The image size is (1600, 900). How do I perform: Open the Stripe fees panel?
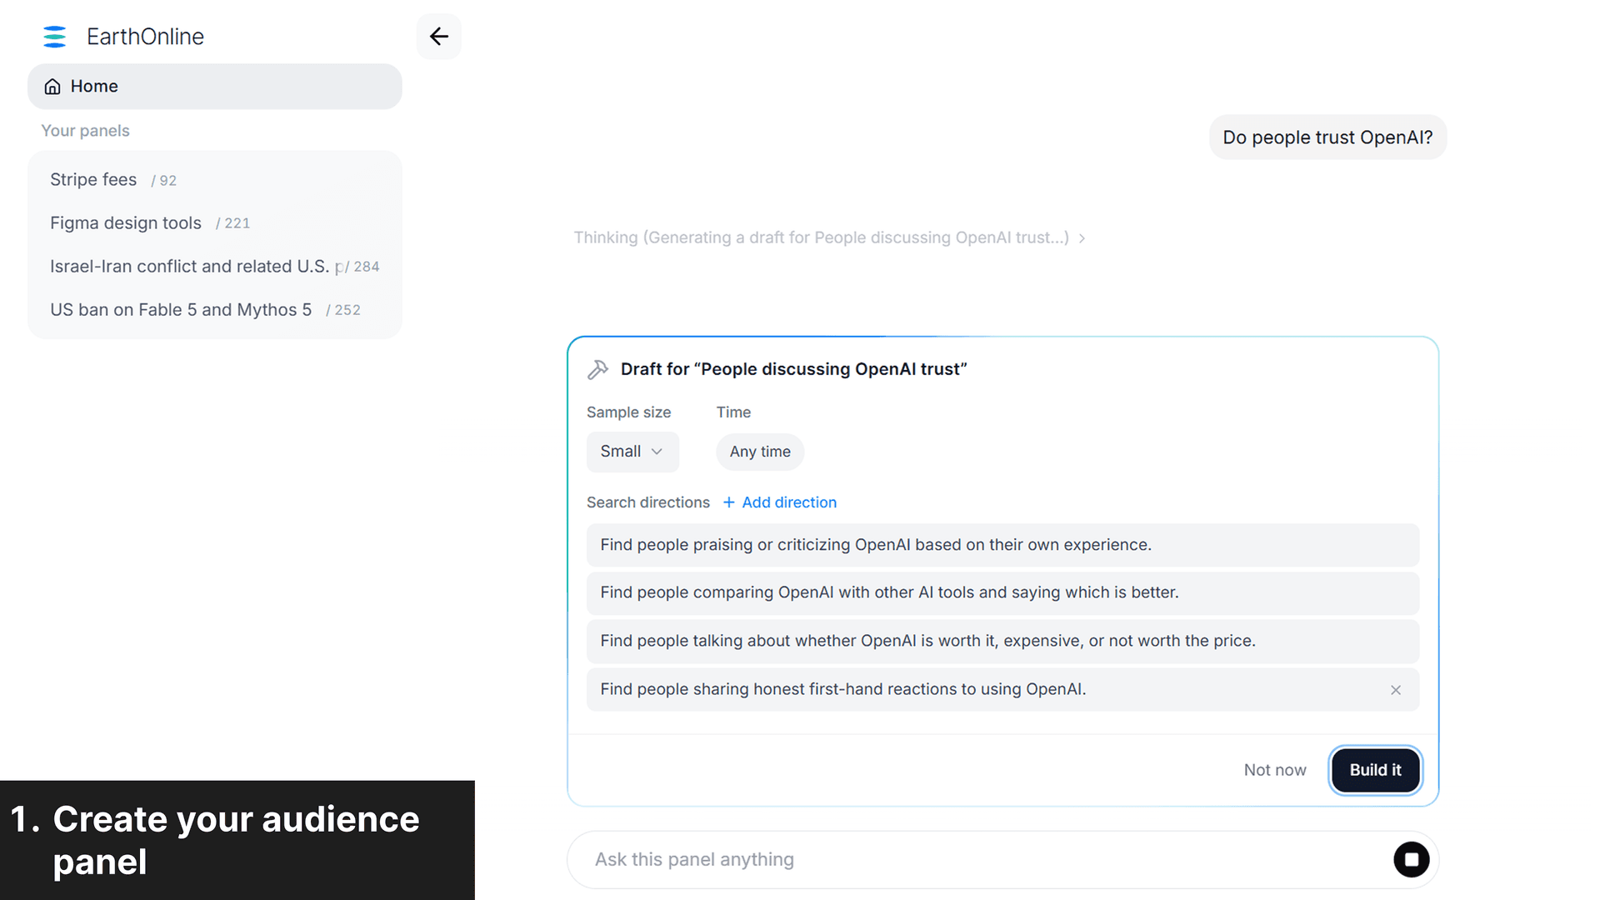pos(215,180)
